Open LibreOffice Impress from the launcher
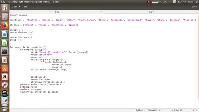The image size is (199, 112). tap(5, 60)
